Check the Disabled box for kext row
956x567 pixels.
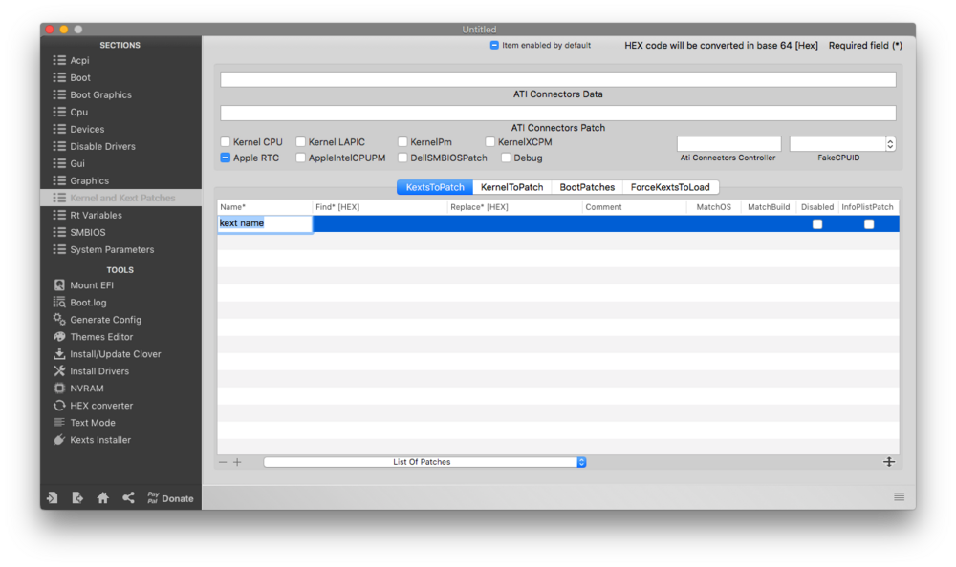point(816,224)
